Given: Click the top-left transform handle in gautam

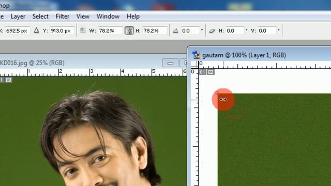Looking at the screenshot, I should (217, 93).
